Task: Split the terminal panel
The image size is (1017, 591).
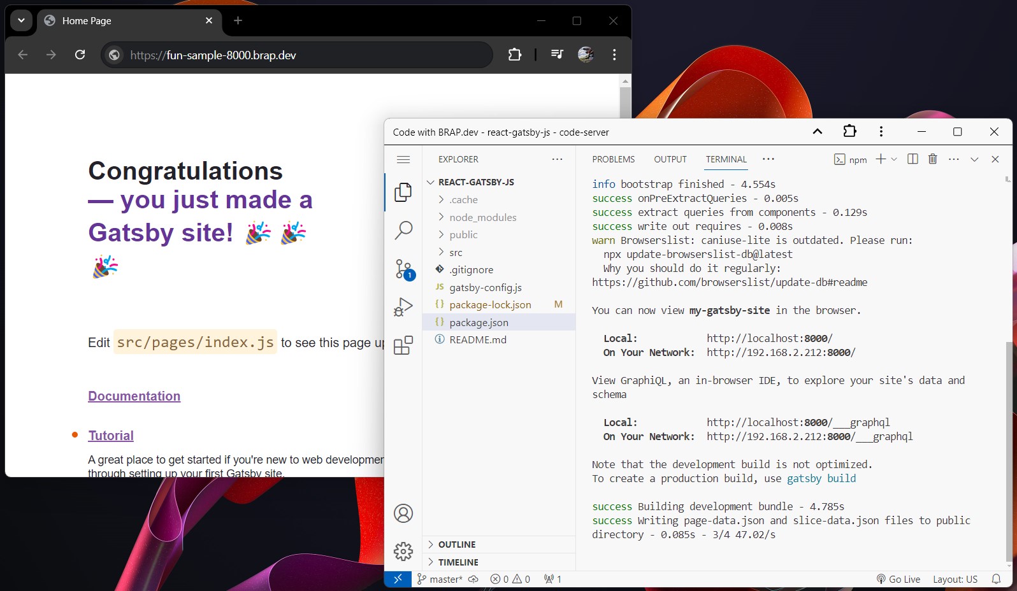Action: click(912, 159)
